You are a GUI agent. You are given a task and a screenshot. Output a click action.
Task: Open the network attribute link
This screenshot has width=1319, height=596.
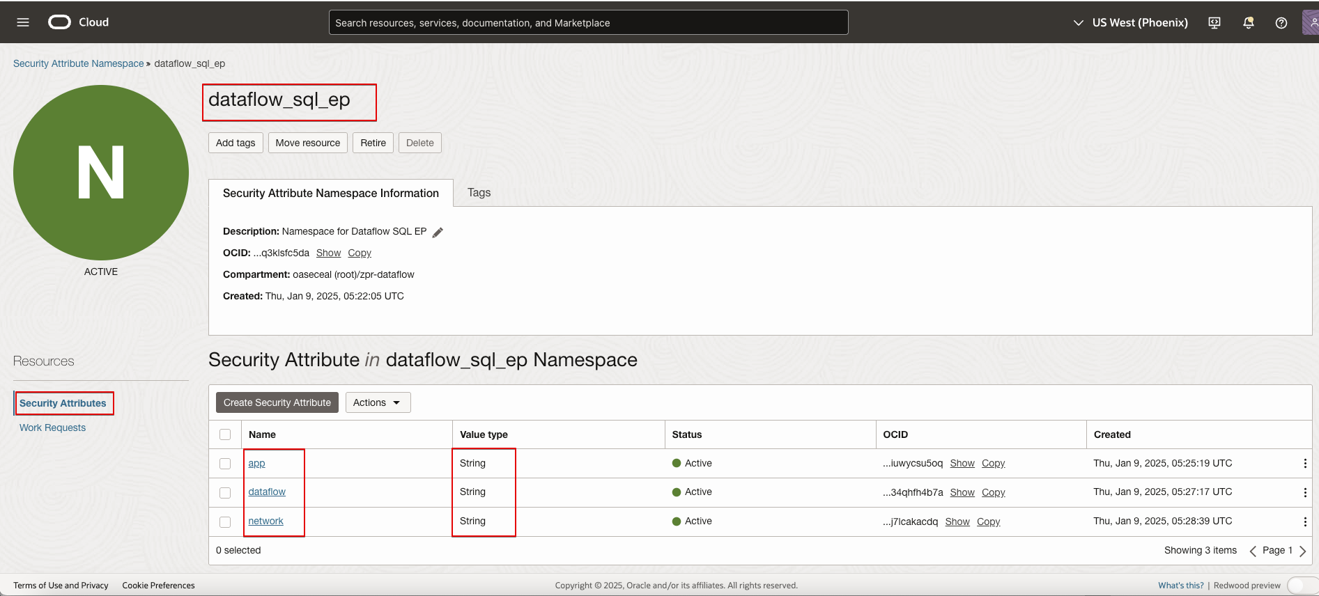265,521
